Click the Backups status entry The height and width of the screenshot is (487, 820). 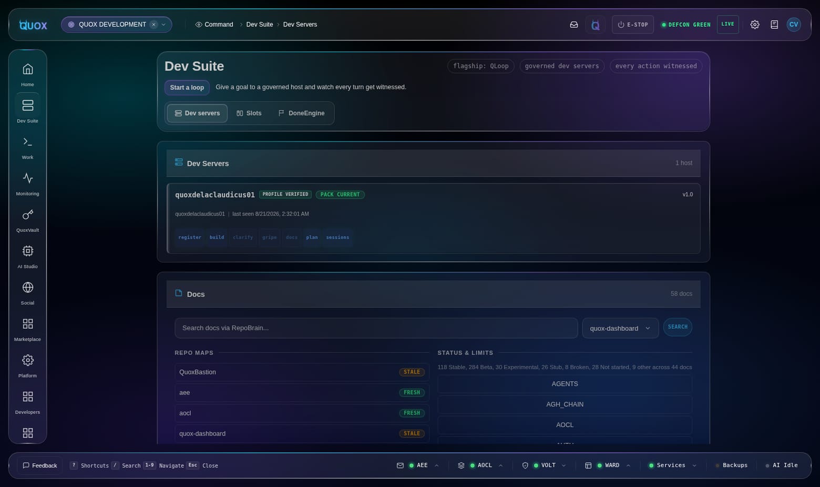point(731,465)
